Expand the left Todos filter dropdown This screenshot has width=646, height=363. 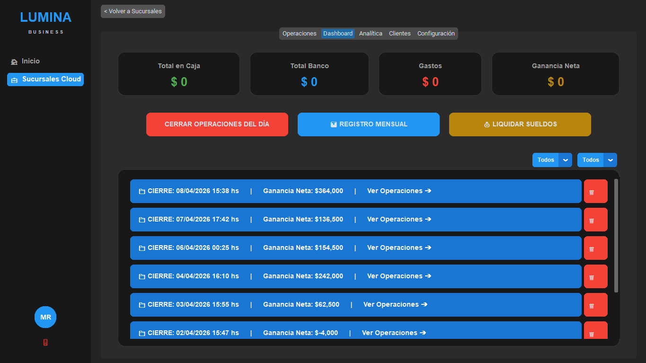(565, 160)
